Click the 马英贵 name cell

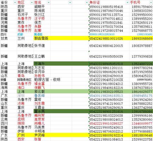[x=42, y=127]
